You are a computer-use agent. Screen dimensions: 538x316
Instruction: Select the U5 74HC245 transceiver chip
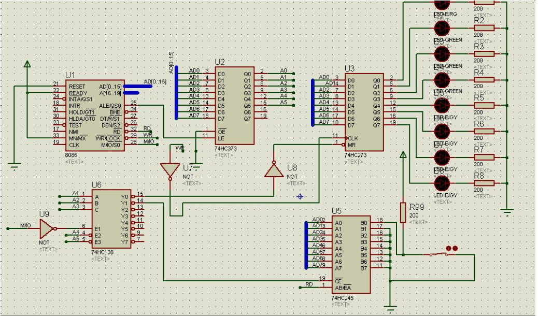350,254
